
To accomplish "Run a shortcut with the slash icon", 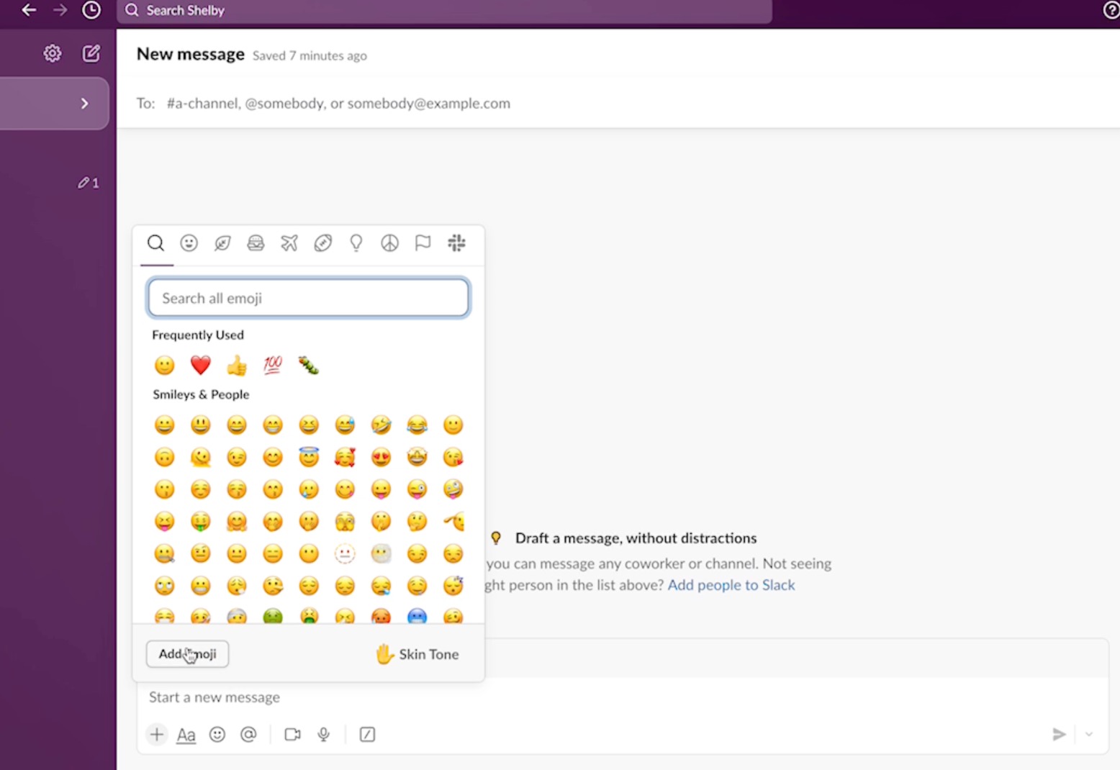I will coord(367,734).
